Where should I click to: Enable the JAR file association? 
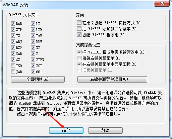point(13,72)
